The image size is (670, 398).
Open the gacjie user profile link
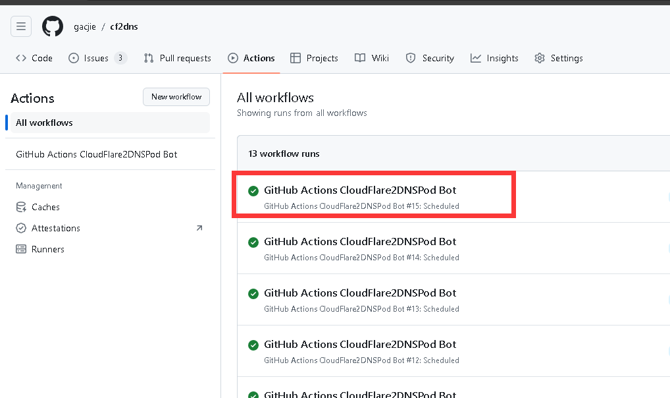click(x=85, y=26)
